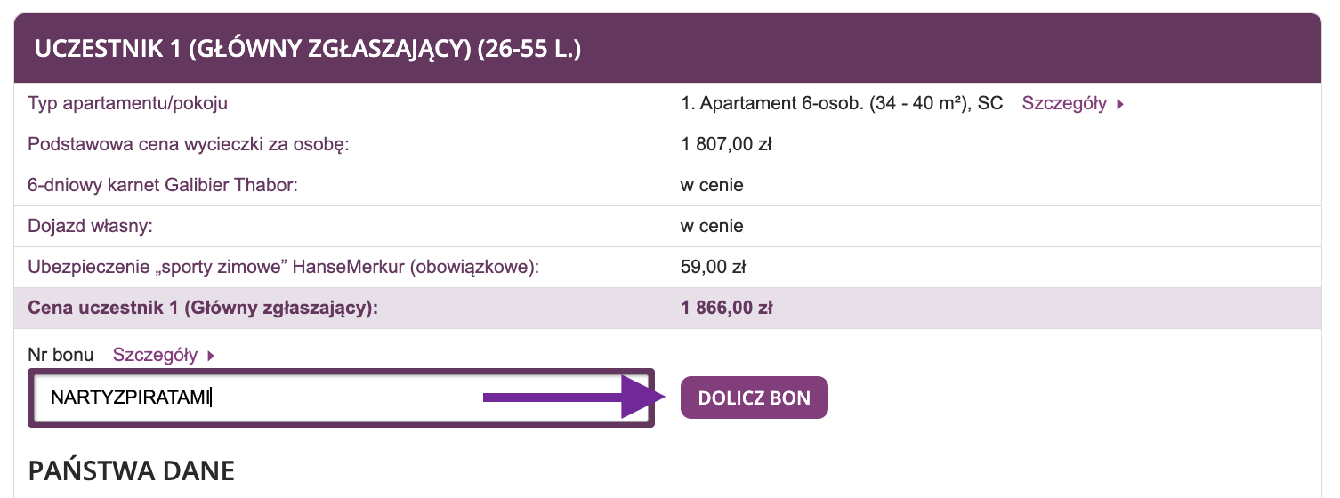Click Podstawowa cena wycieczki za osobę label
Viewport: 1340px width, 498px height.
188,144
